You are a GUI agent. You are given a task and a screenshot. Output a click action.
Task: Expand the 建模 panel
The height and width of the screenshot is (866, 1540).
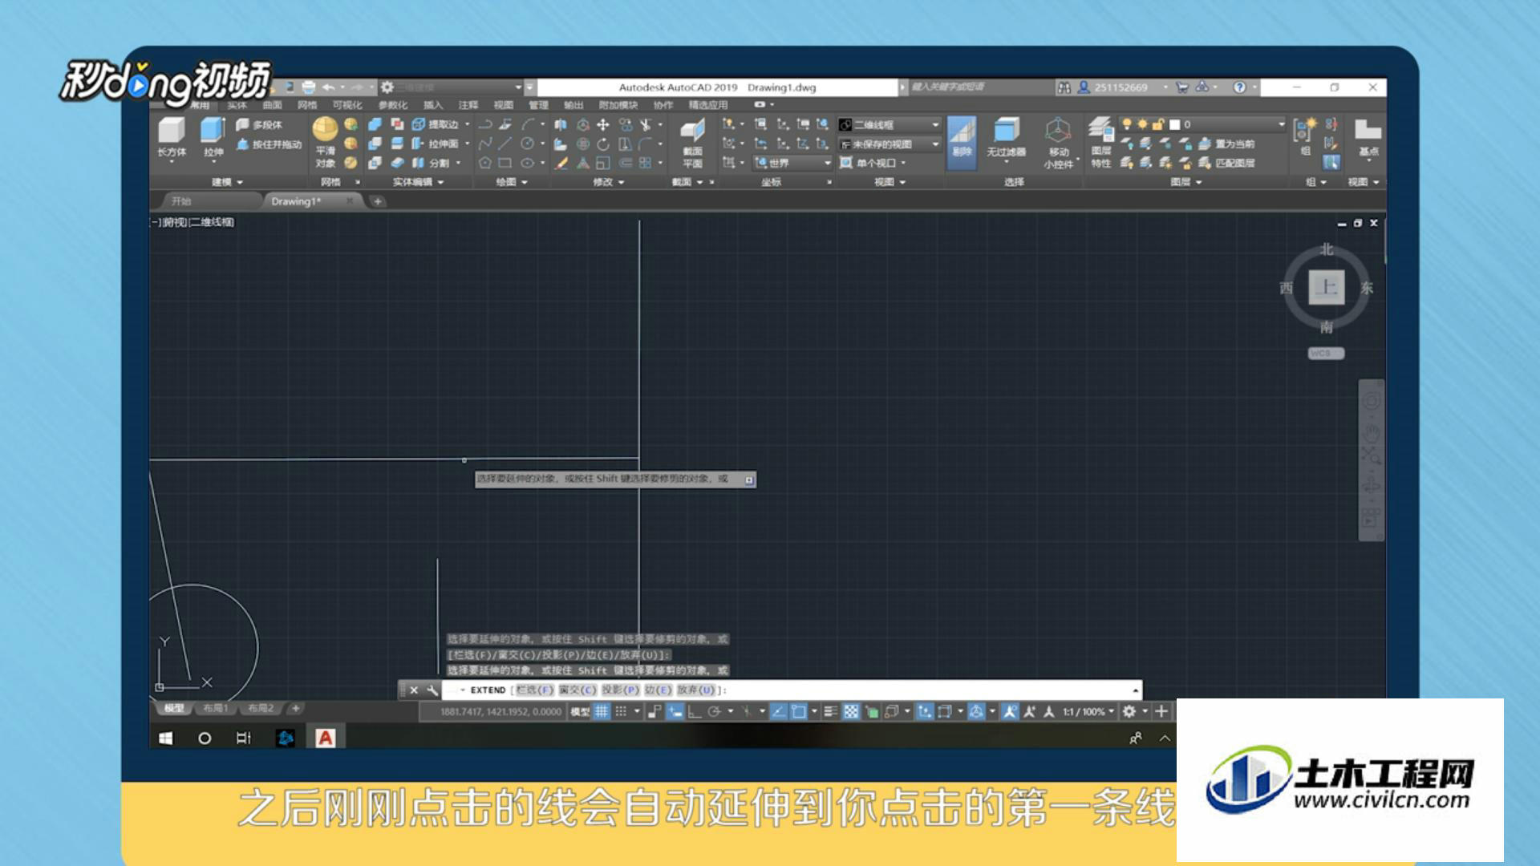[227, 182]
